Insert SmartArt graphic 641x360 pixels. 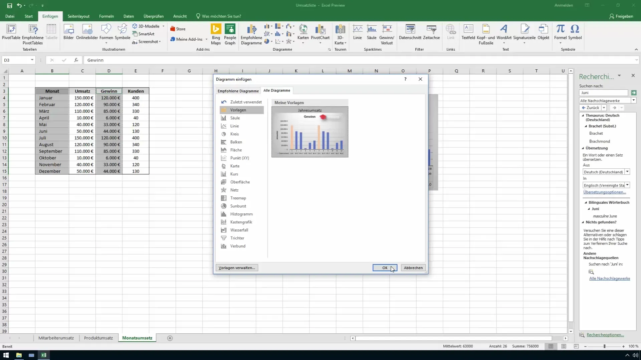[x=144, y=34]
